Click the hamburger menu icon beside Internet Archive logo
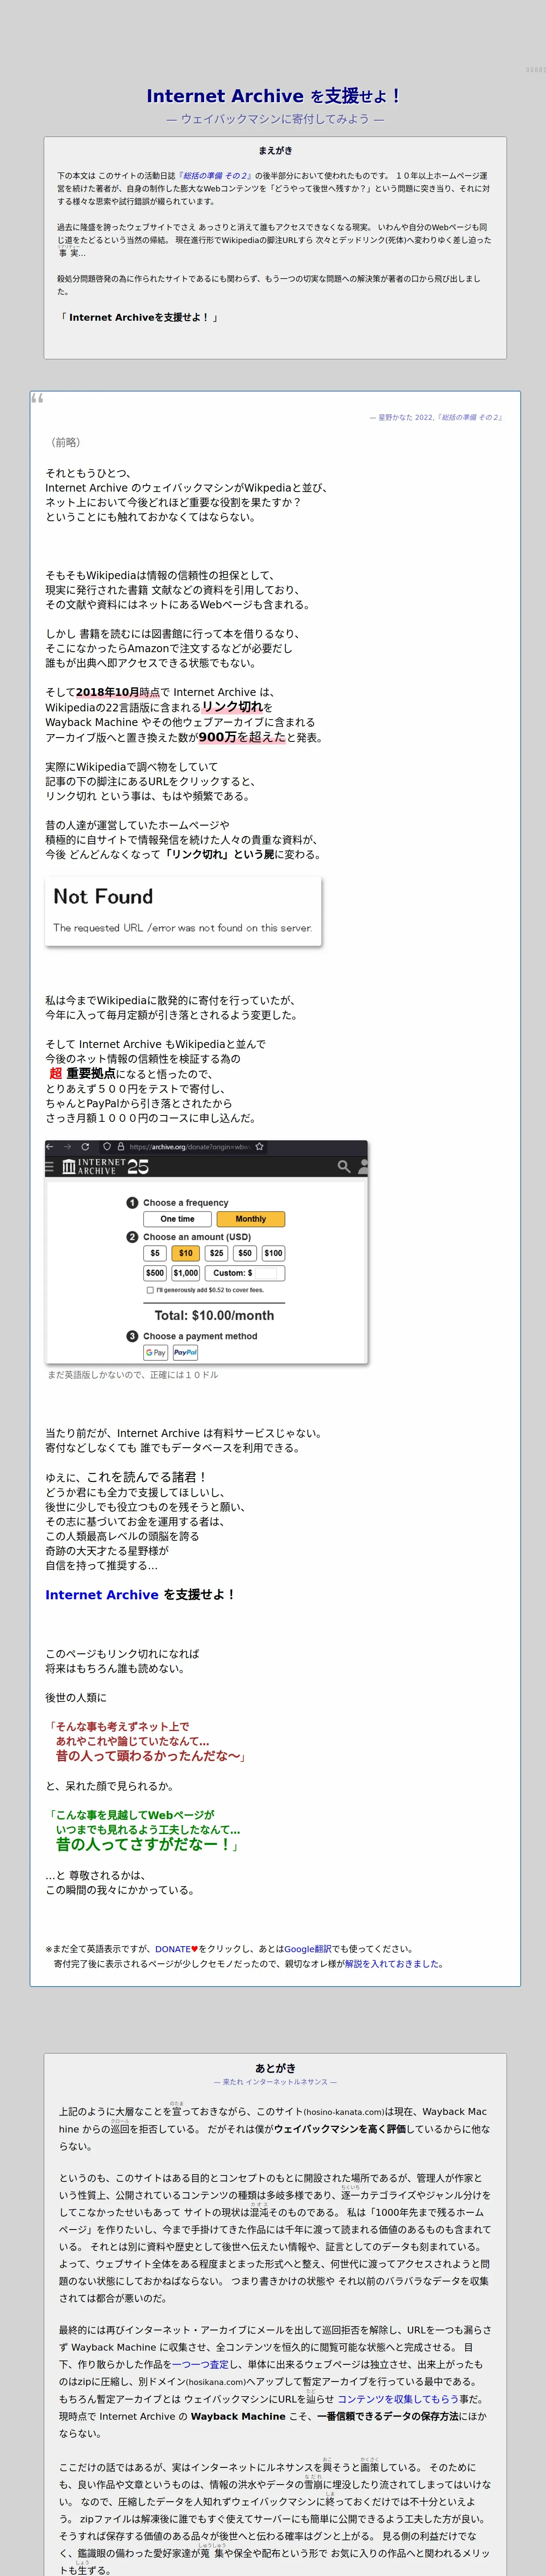The height and width of the screenshot is (2576, 546). (x=50, y=1166)
